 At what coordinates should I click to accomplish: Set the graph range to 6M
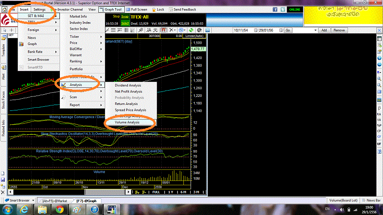[183, 192]
